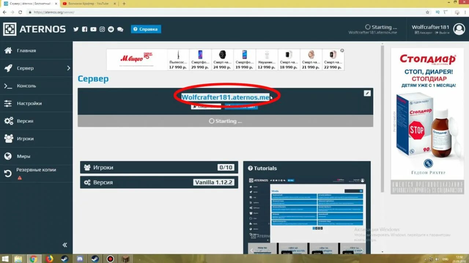469x263 pixels.
Task: Open Сервер in the sidebar
Action: click(36, 68)
